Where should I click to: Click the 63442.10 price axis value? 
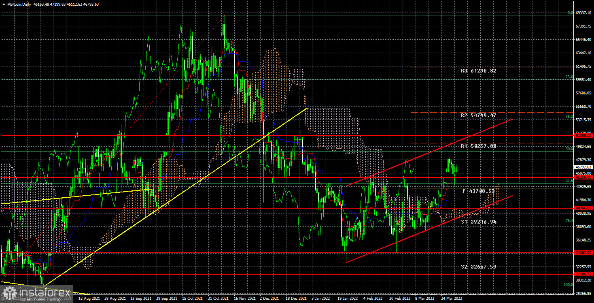coord(584,53)
